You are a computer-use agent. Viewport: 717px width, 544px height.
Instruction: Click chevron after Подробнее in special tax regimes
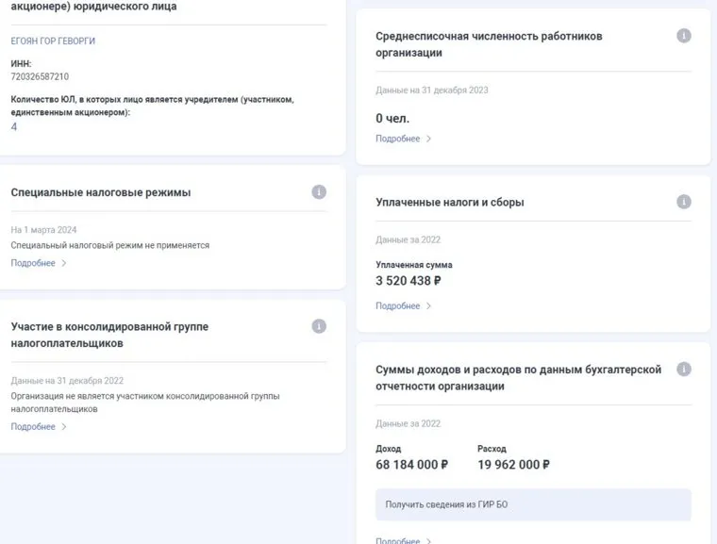pyautogui.click(x=64, y=264)
